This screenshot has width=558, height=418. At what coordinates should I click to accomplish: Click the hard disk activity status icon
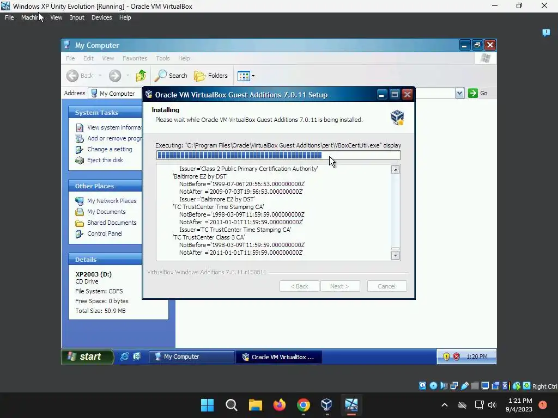422,386
